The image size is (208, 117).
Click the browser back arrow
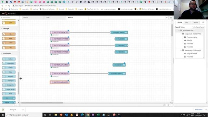[2, 6]
